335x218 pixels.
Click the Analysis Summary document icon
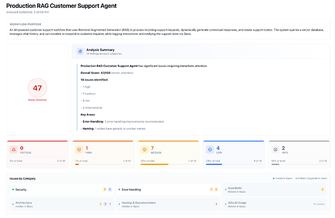click(80, 51)
